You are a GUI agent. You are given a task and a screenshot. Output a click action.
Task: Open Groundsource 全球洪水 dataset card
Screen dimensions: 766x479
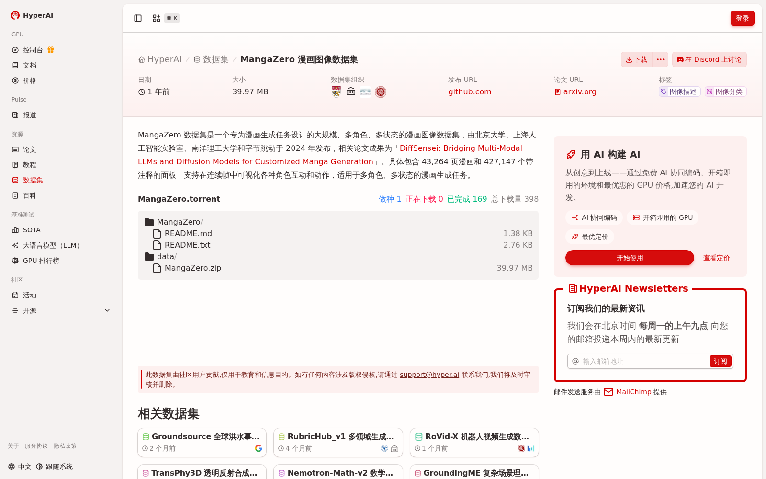click(x=202, y=443)
